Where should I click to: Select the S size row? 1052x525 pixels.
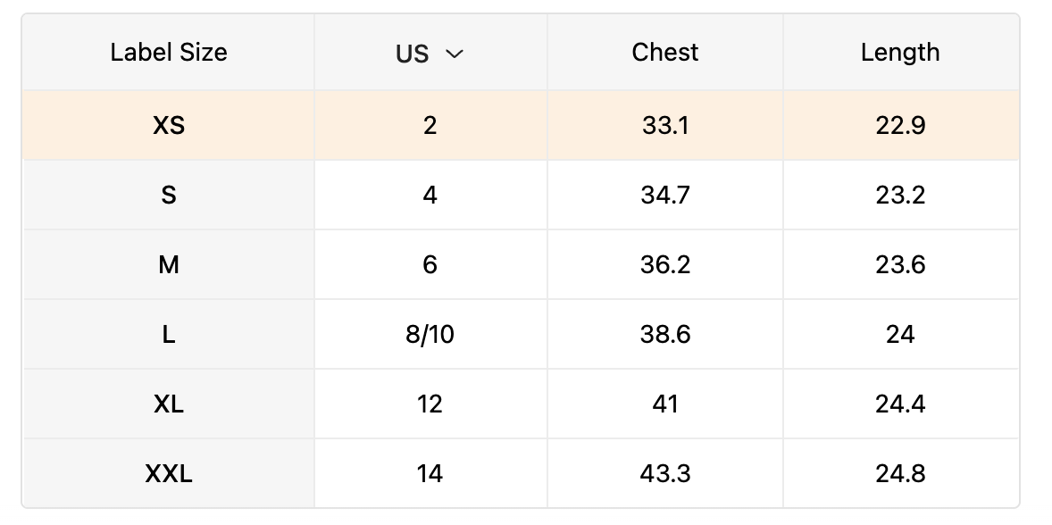168,195
